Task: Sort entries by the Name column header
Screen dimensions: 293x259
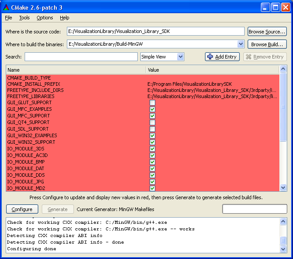Action: [x=76, y=70]
